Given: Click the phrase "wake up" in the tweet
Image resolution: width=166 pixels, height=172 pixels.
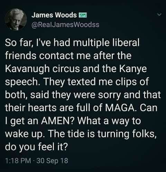Looking at the screenshot, I should pos(24,134).
